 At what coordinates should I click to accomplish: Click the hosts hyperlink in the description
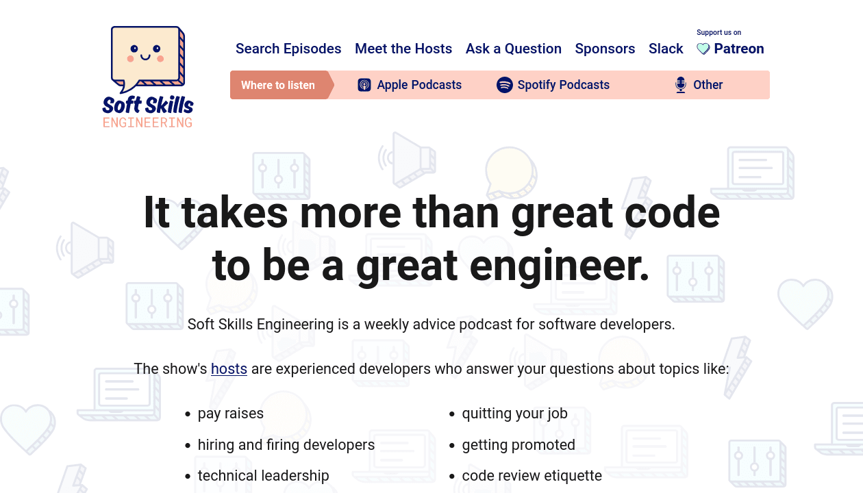coord(229,368)
